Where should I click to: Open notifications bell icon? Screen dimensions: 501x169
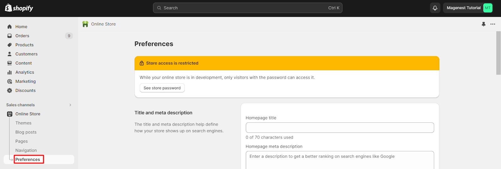click(x=435, y=8)
